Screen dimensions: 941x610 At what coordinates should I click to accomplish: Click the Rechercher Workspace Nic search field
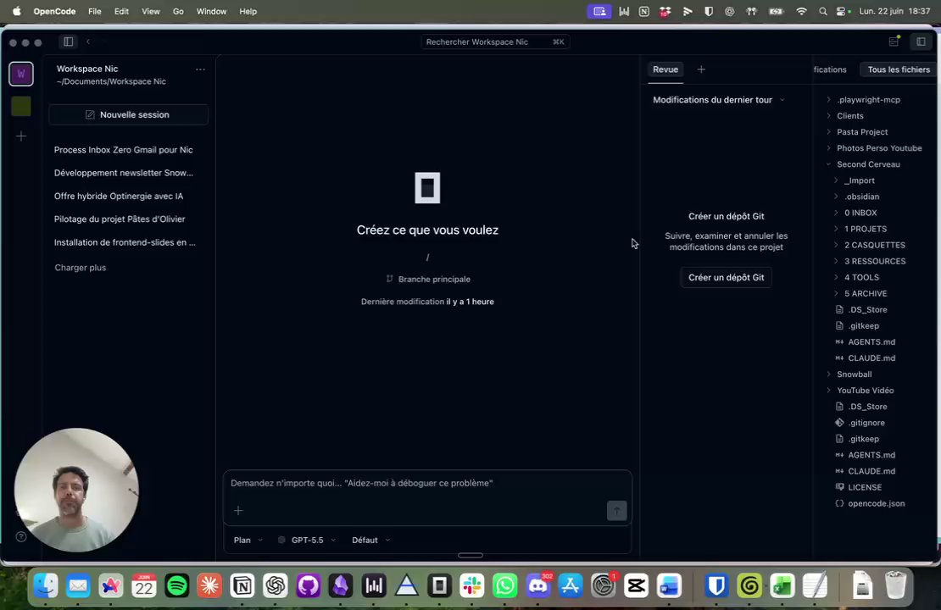point(495,42)
